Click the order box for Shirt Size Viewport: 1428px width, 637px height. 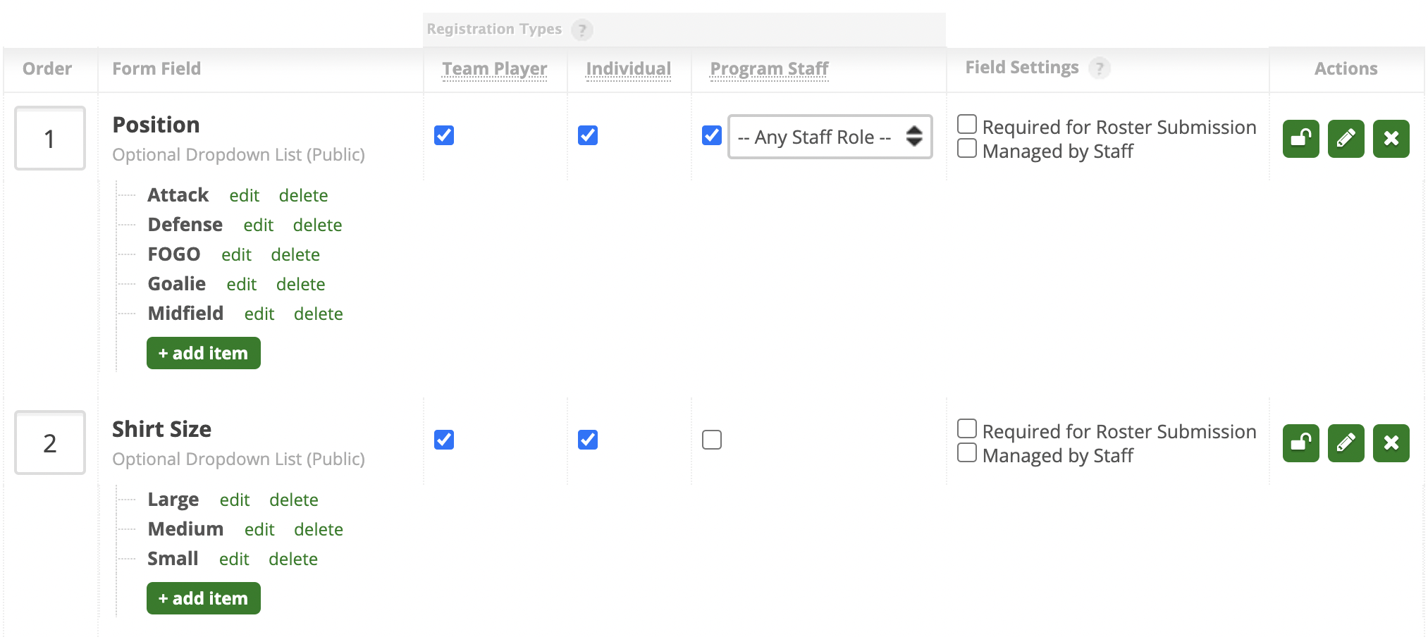coord(50,443)
